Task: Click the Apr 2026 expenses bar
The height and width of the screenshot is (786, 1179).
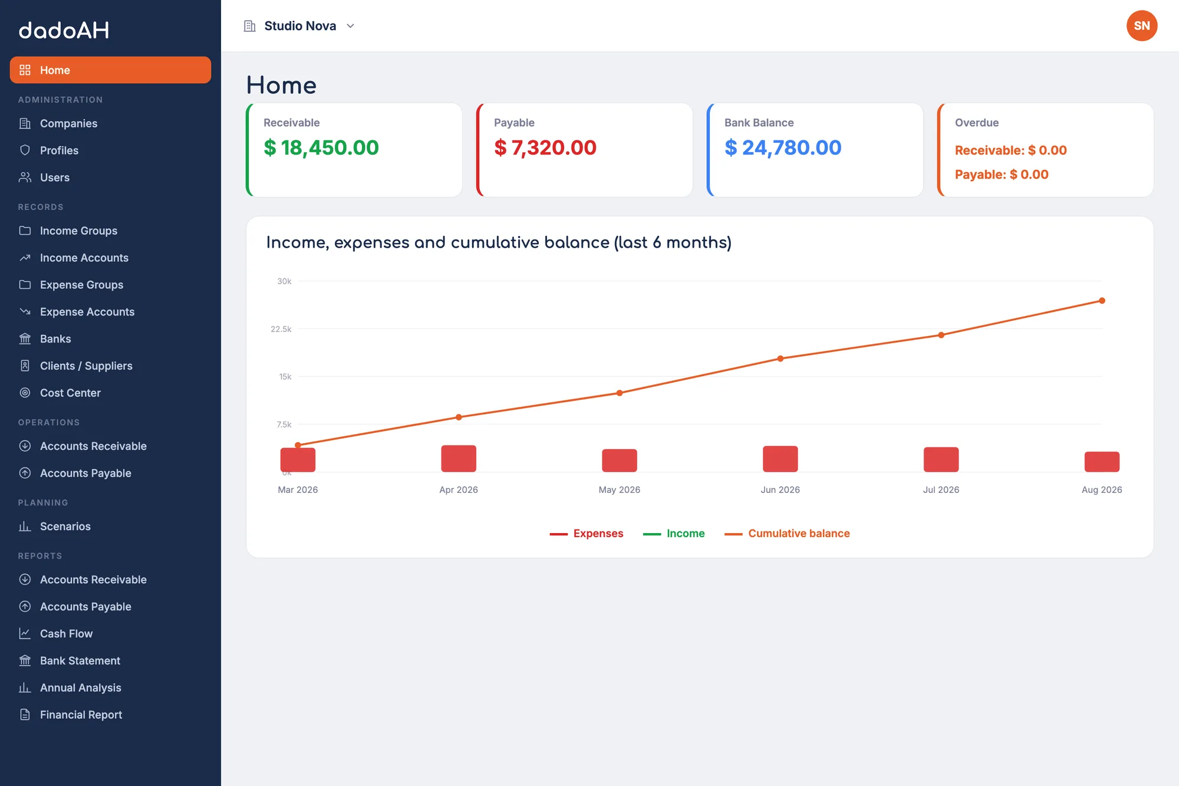Action: [459, 458]
